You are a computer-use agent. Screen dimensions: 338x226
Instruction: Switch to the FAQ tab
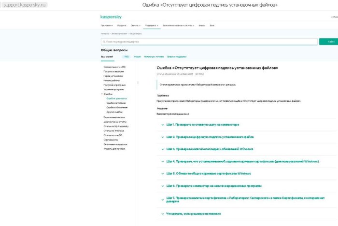pyautogui.click(x=127, y=56)
